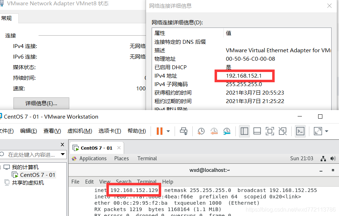Toggle Unity mode icon in toolbar

pyautogui.click(x=282, y=131)
